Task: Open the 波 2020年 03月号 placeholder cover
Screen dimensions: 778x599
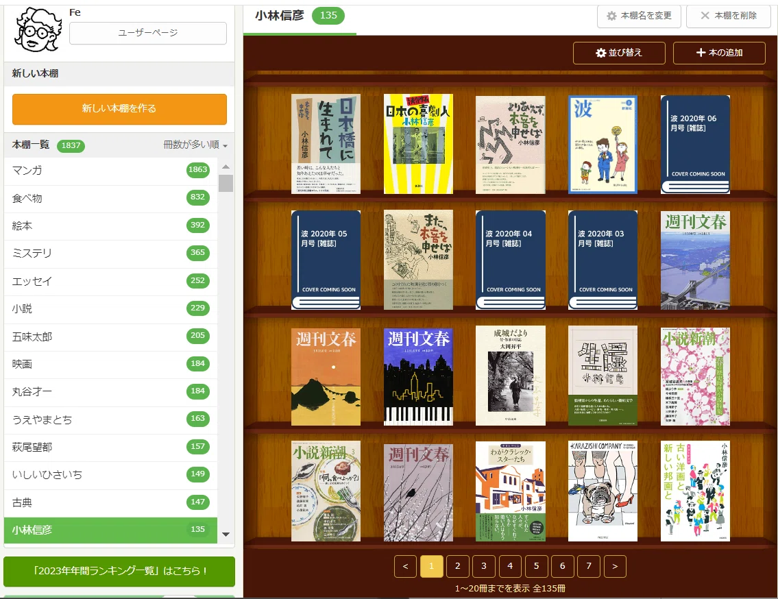Action: [x=603, y=260]
